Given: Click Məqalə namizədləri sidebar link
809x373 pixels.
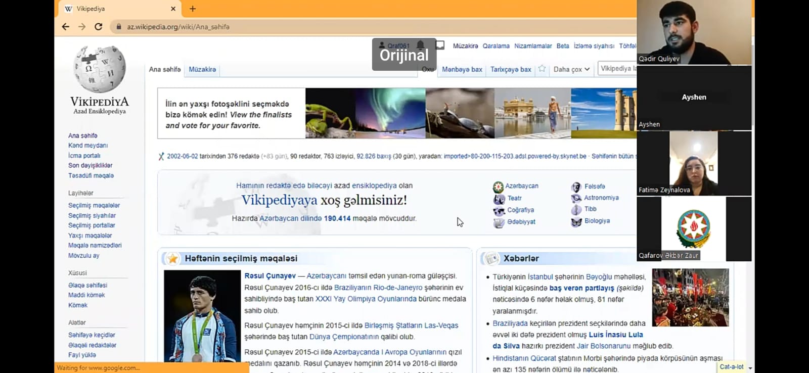Looking at the screenshot, I should click(x=95, y=245).
